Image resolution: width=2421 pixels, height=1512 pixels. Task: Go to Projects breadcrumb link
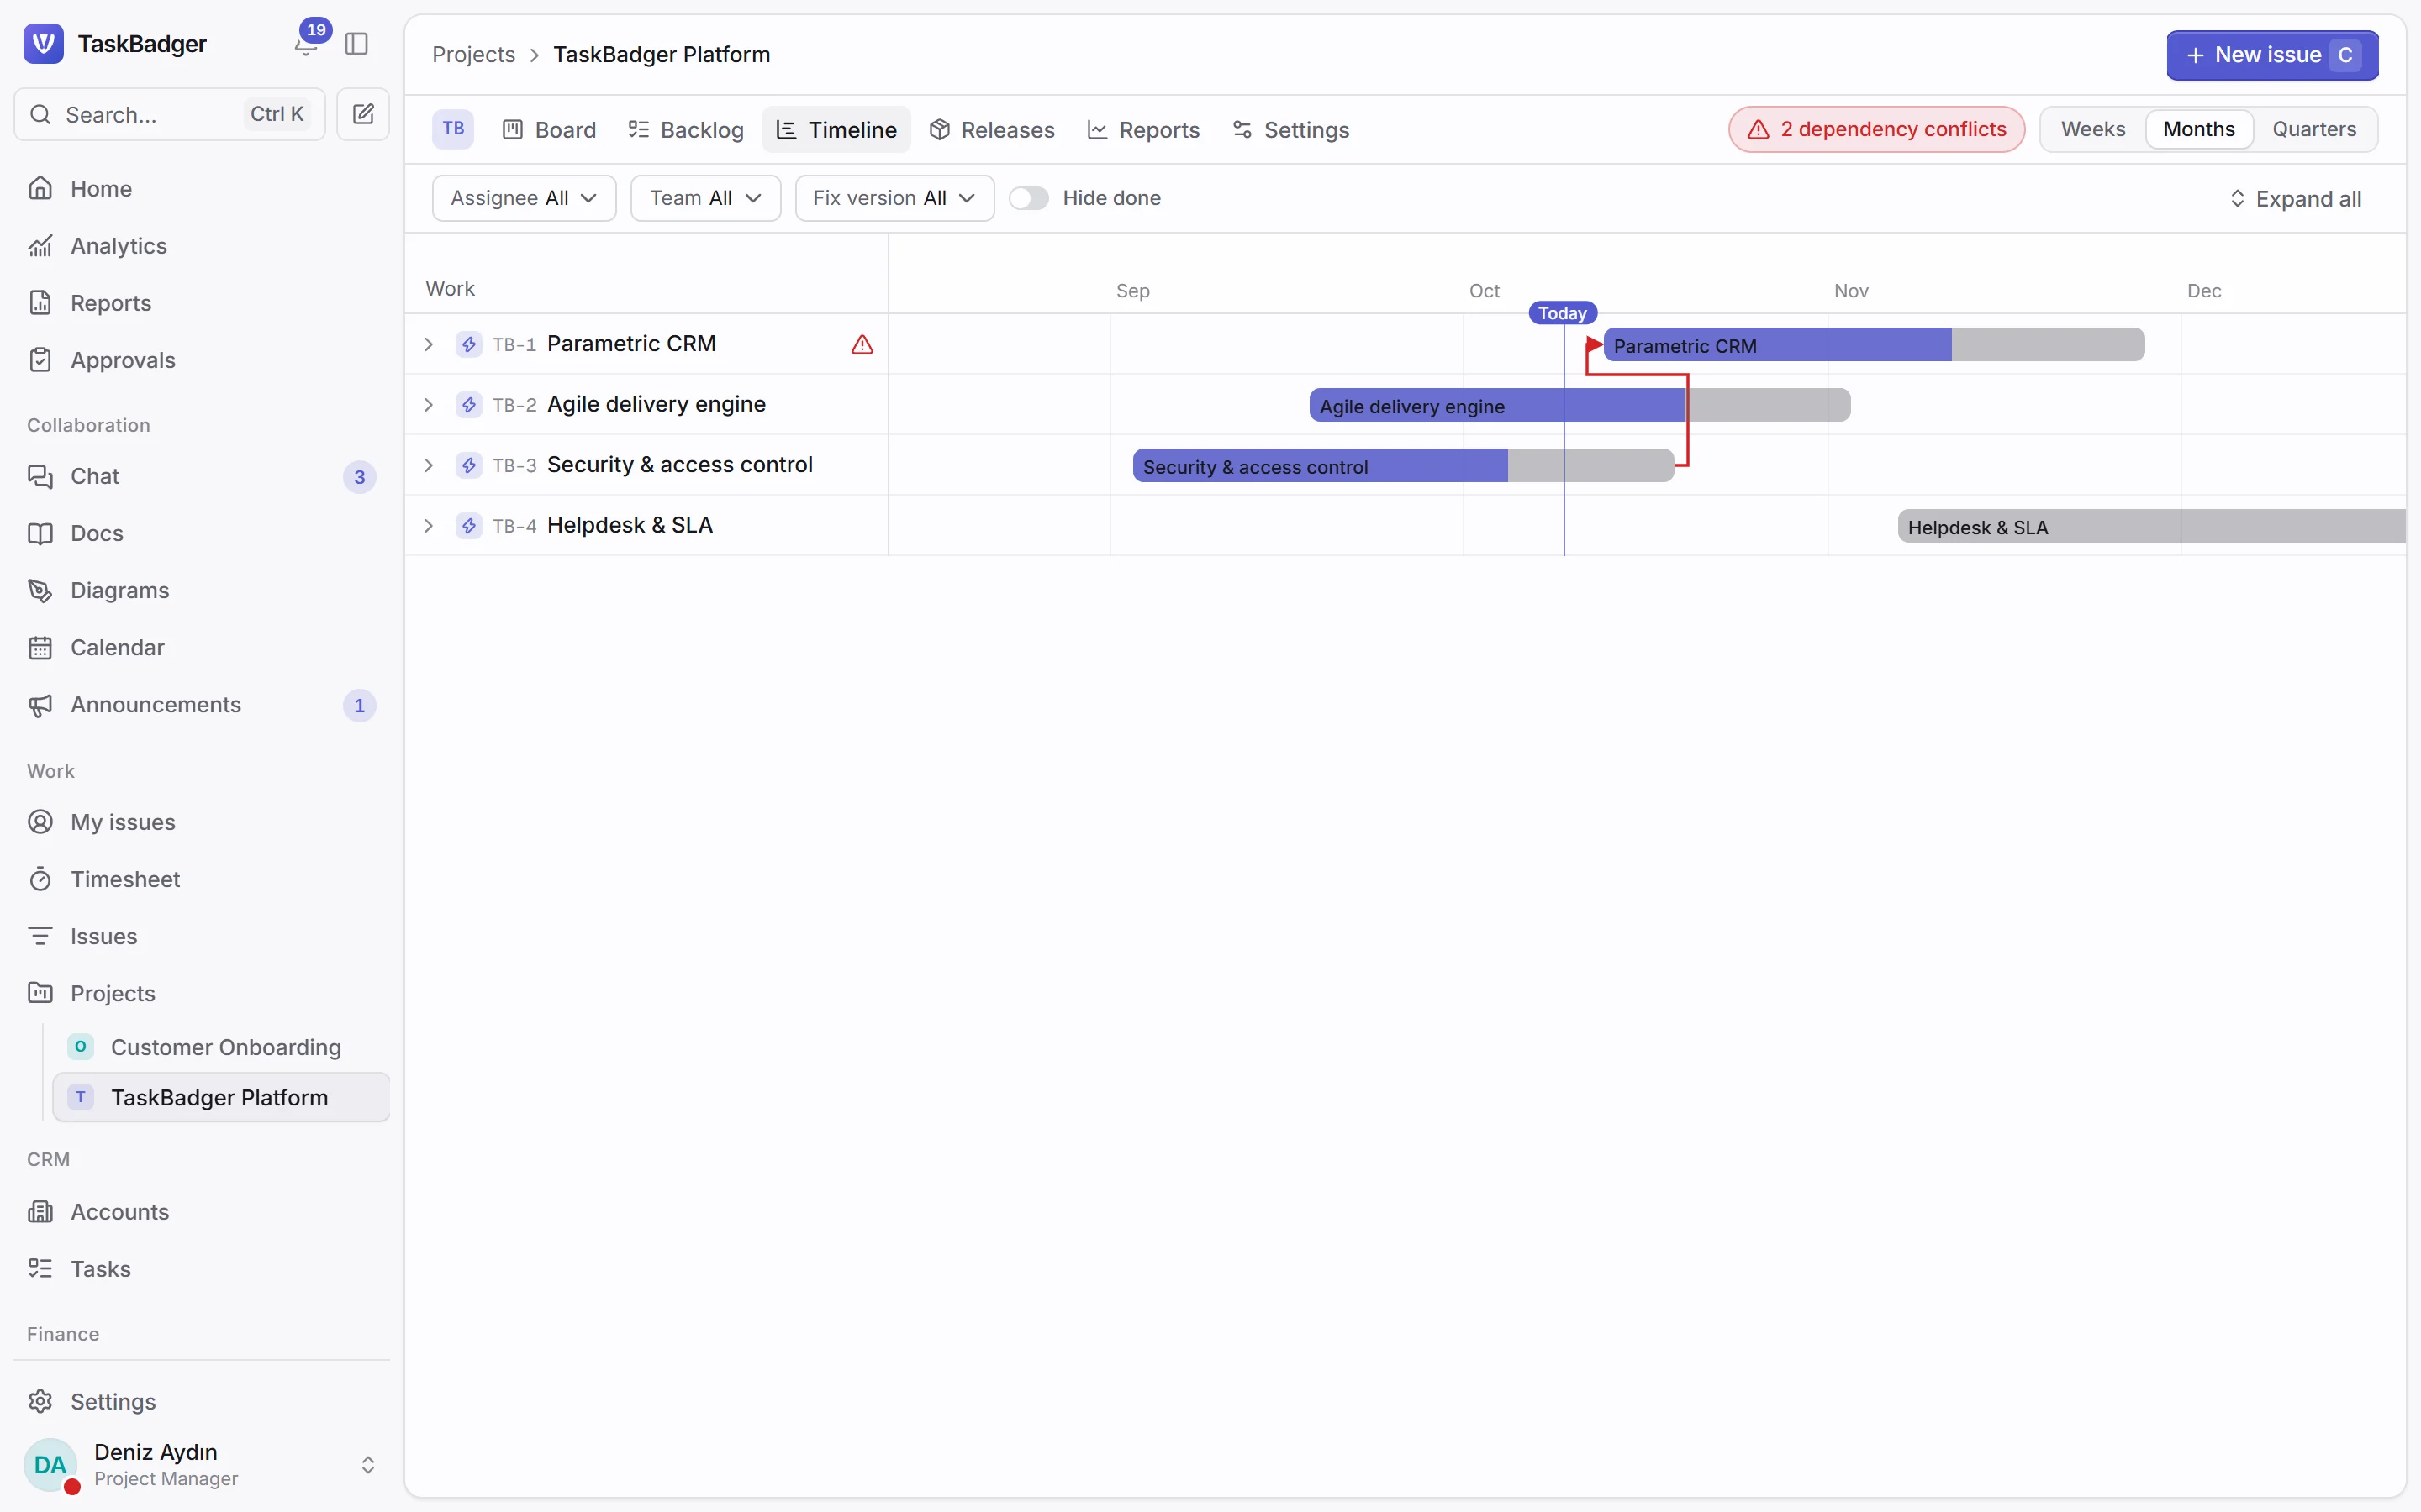coord(473,54)
